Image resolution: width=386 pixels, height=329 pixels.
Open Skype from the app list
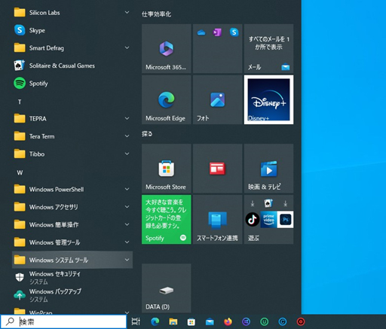click(72, 30)
